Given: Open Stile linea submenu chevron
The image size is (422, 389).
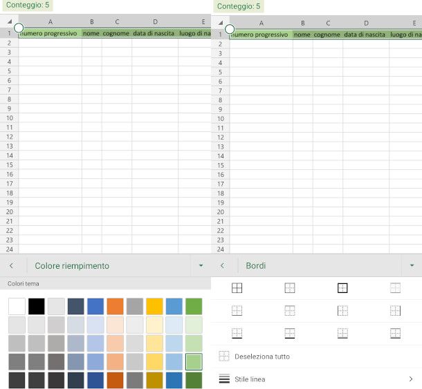Looking at the screenshot, I should click(x=411, y=379).
